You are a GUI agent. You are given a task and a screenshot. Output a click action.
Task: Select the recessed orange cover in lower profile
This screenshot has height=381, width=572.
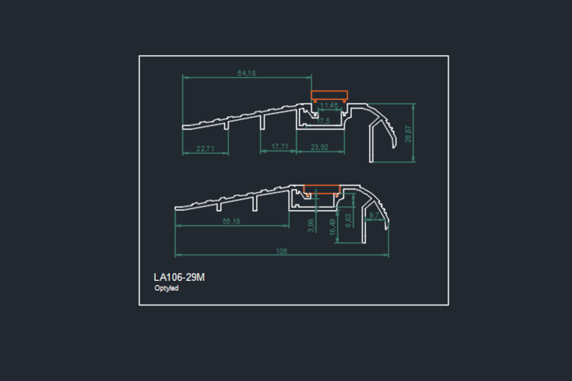[x=322, y=190]
